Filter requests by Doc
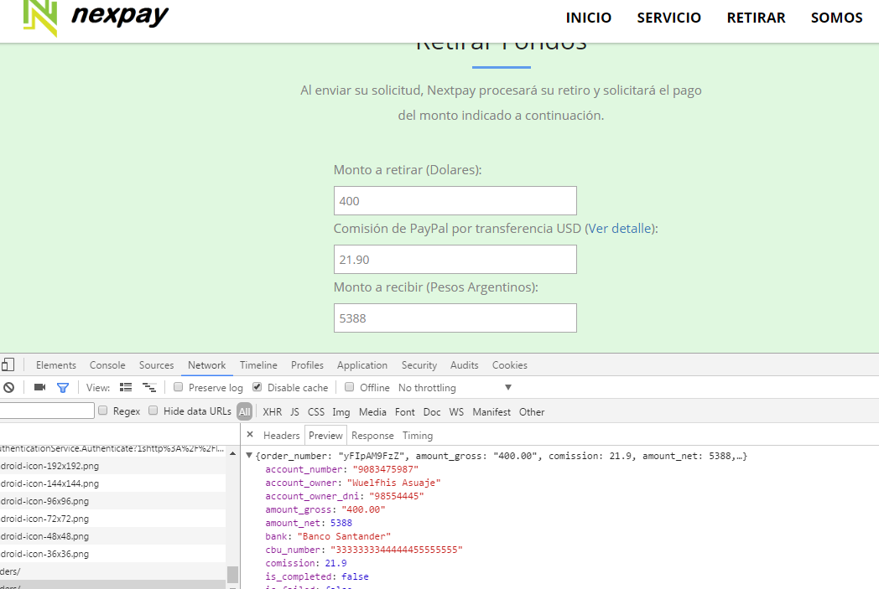879x589 pixels. tap(432, 412)
